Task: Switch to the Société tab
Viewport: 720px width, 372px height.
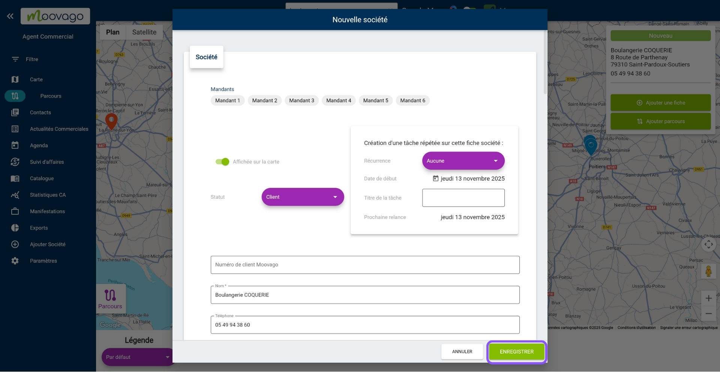Action: coord(206,57)
